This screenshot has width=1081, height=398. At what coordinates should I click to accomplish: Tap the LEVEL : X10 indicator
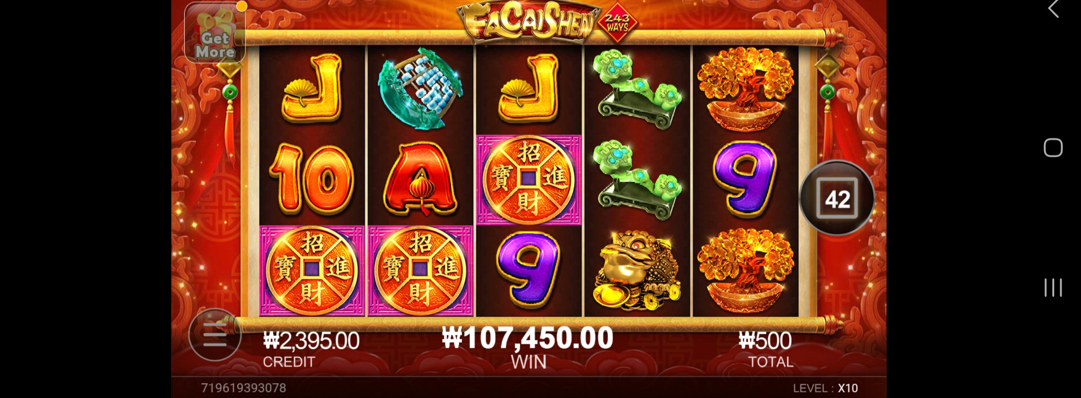click(x=826, y=388)
